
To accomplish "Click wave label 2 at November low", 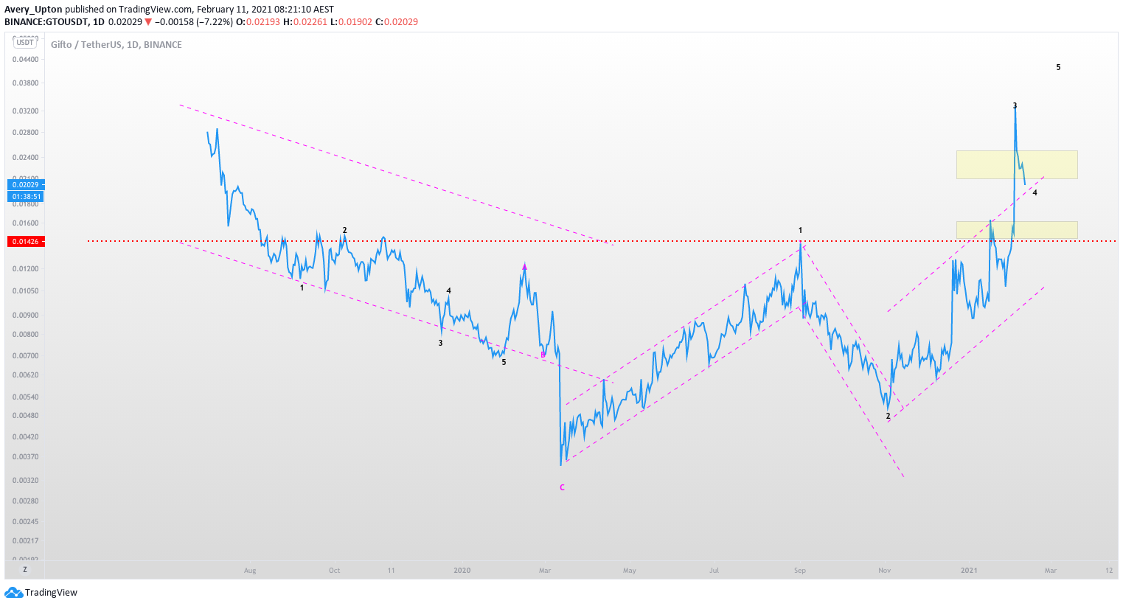I will pyautogui.click(x=888, y=416).
